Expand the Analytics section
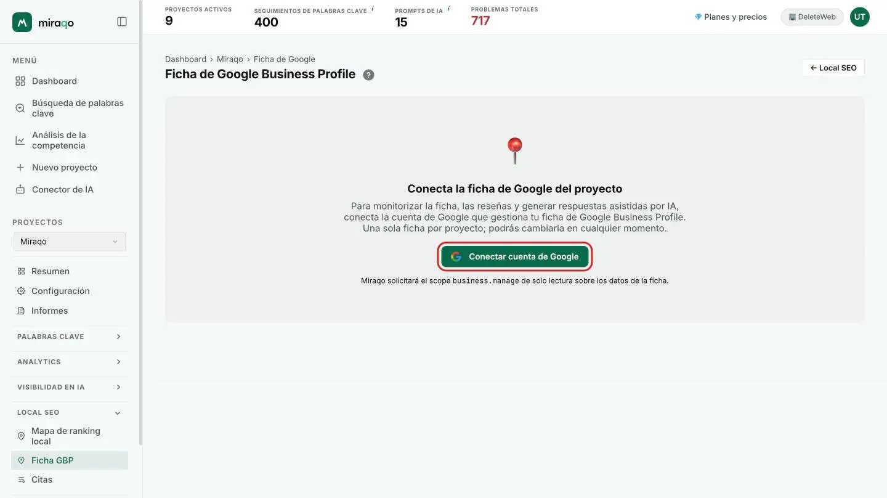The width and height of the screenshot is (887, 498). 69,362
